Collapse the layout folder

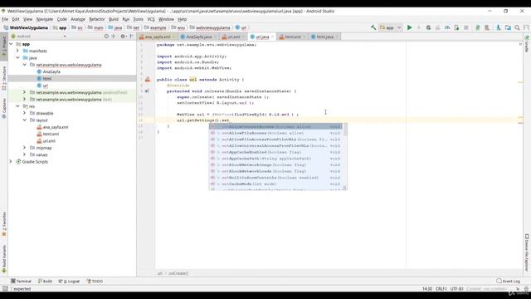click(24, 120)
